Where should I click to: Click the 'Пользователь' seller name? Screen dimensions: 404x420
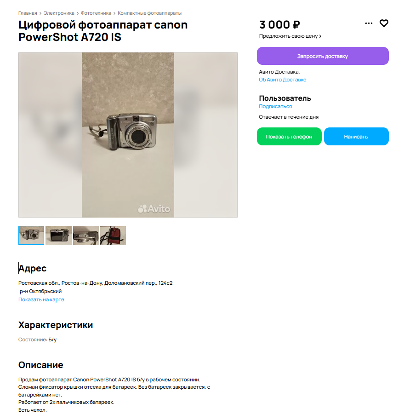point(285,98)
